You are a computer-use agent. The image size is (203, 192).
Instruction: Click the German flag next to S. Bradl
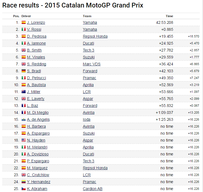click(24, 71)
